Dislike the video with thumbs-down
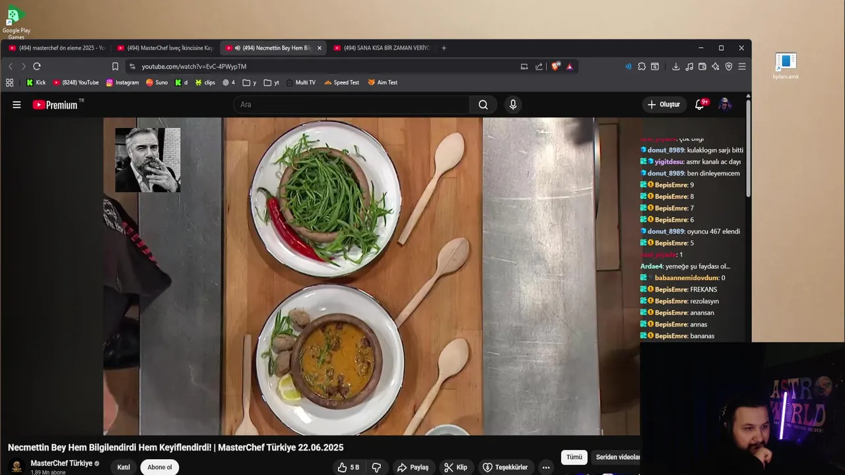 coord(376,467)
